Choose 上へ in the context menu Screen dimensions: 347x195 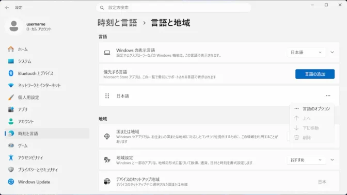click(x=312, y=118)
